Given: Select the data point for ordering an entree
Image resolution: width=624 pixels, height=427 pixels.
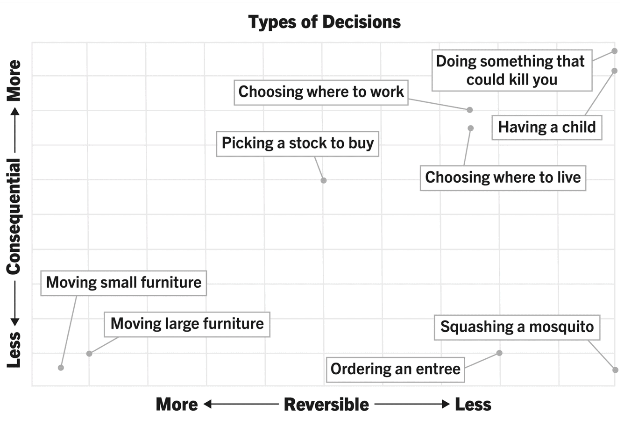Looking at the screenshot, I should point(499,353).
